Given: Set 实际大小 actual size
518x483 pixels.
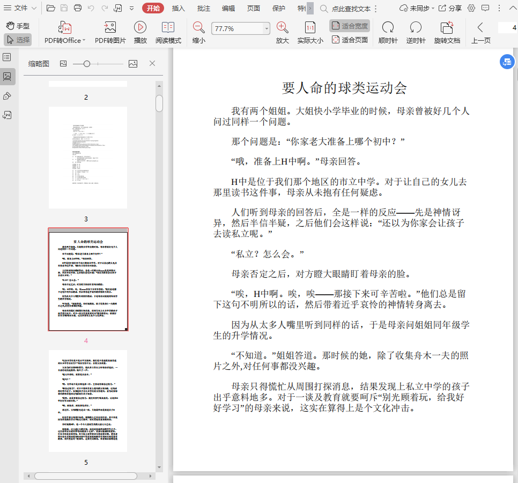Looking at the screenshot, I should pos(310,32).
